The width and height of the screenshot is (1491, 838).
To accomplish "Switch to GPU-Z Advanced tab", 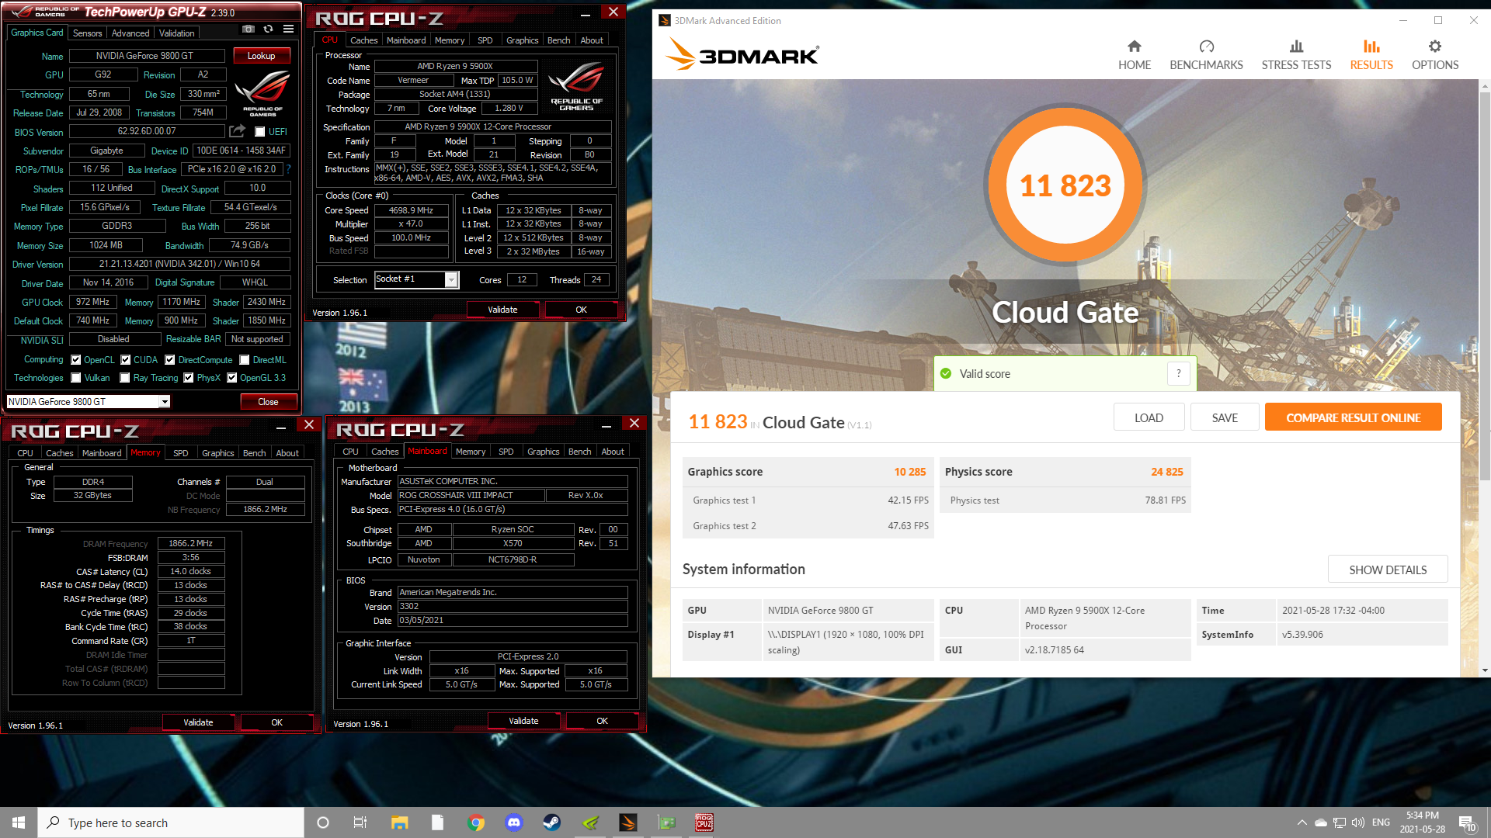I will (130, 33).
